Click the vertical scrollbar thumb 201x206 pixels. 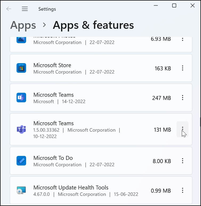200,122
